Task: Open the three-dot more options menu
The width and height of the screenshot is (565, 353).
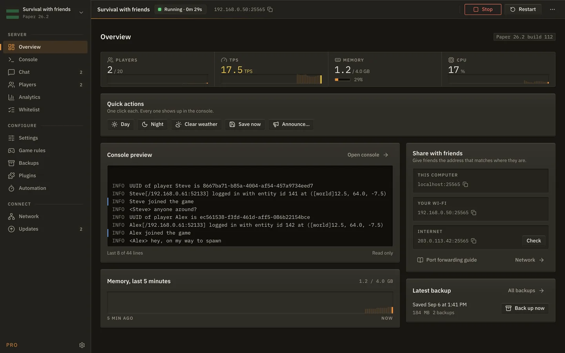Action: coord(552,9)
